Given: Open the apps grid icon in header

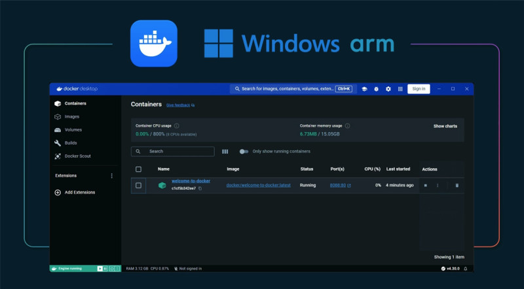Looking at the screenshot, I should 400,89.
